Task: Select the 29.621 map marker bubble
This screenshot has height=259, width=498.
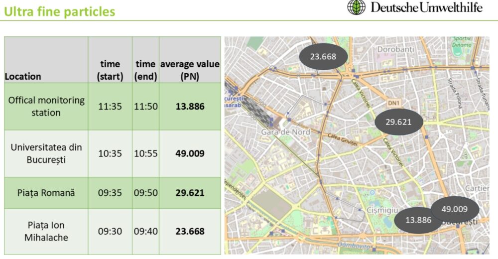Action: point(398,122)
